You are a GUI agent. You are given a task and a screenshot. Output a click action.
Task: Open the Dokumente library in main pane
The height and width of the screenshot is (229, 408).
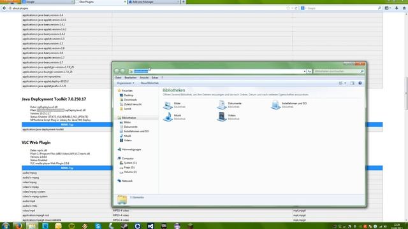pyautogui.click(x=229, y=105)
